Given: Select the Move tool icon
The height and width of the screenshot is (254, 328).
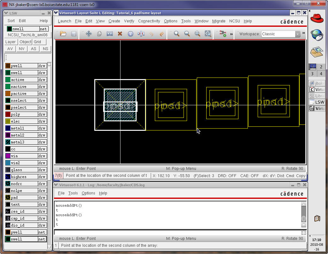Looking at the screenshot, I should 89,34.
